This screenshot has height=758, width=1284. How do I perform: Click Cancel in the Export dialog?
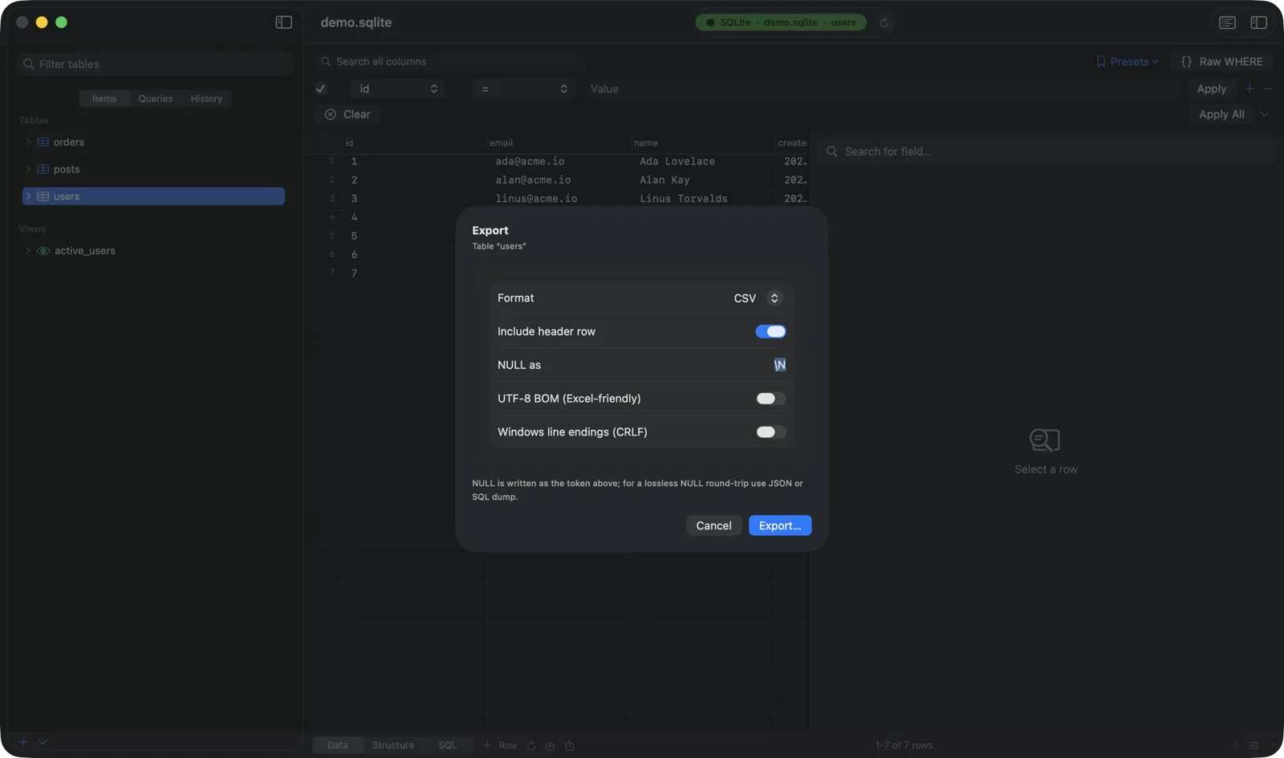pos(714,525)
